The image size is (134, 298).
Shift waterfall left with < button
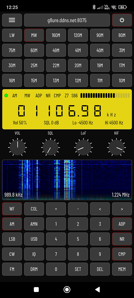[100, 209]
